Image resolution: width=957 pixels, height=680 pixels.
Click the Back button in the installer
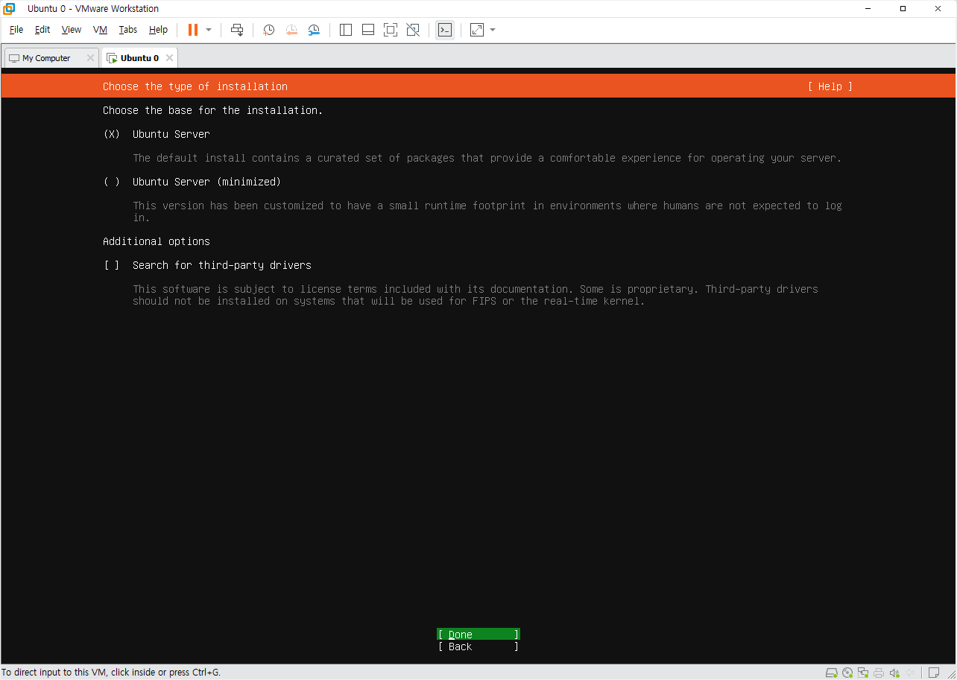pyautogui.click(x=479, y=646)
